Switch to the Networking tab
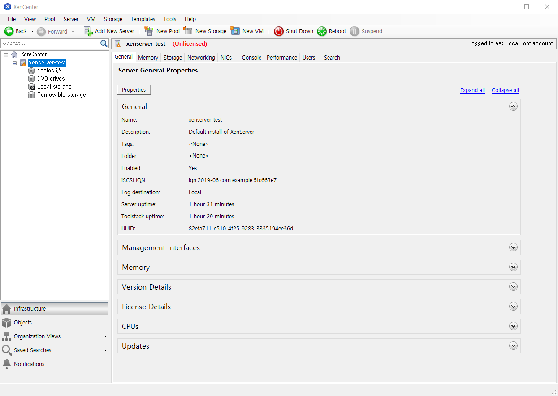558x396 pixels. pos(201,58)
